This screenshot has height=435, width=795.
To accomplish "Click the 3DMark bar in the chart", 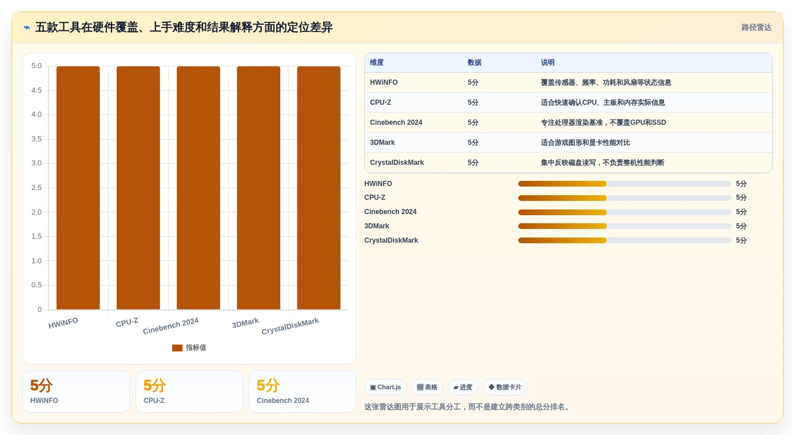I will 259,188.
